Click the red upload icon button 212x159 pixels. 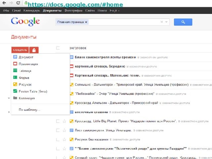pos(34,50)
